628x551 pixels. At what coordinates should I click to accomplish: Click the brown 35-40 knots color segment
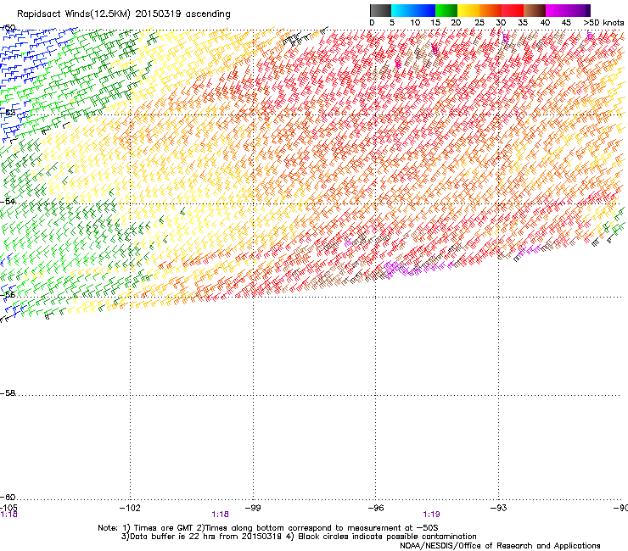[535, 10]
